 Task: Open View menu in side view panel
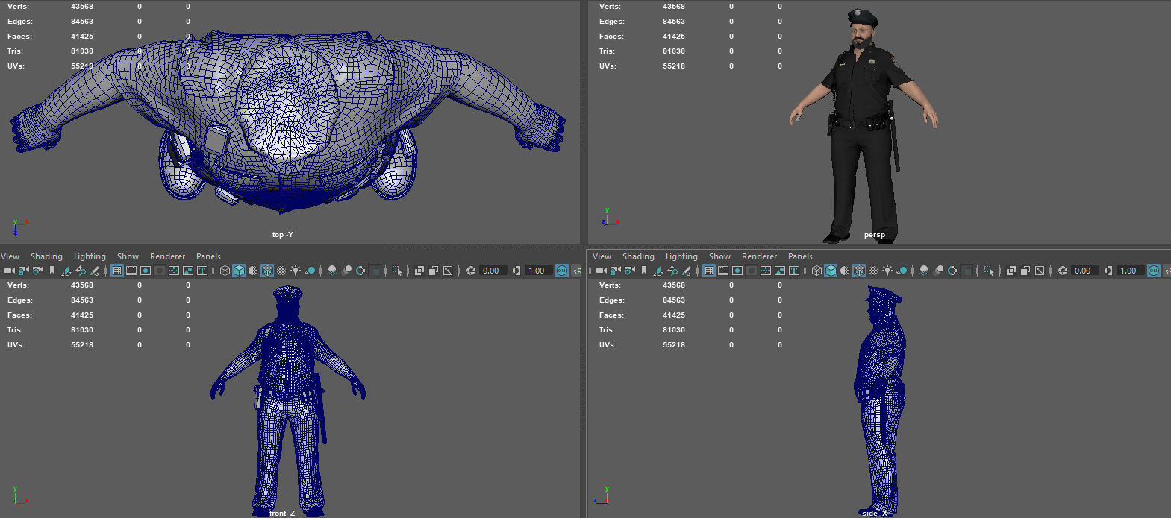pyautogui.click(x=602, y=256)
